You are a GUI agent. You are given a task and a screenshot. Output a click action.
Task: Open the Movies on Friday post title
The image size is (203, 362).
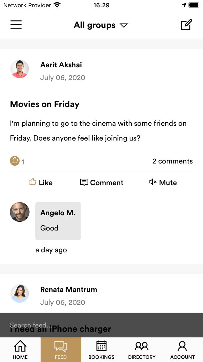pos(45,104)
